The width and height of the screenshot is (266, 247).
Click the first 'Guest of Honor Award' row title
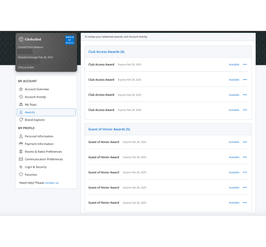[104, 142]
